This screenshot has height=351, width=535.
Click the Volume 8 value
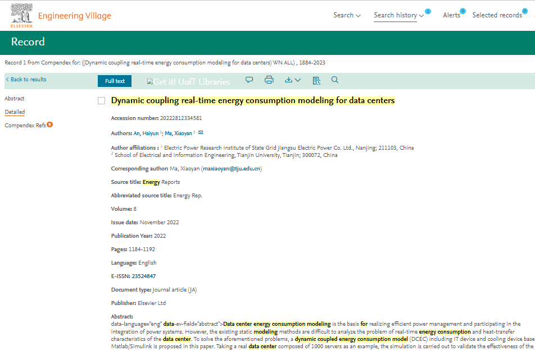click(x=135, y=209)
